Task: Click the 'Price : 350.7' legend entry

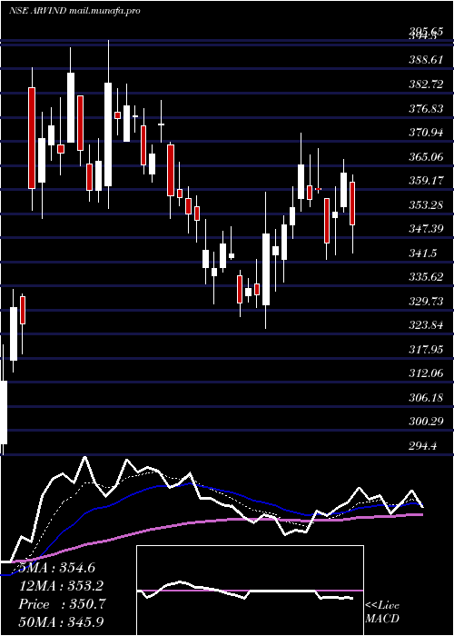Action: click(62, 604)
